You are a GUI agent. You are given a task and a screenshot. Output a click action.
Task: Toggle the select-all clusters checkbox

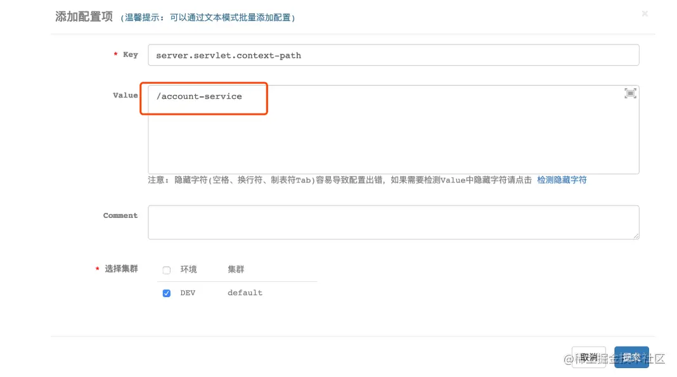(167, 270)
